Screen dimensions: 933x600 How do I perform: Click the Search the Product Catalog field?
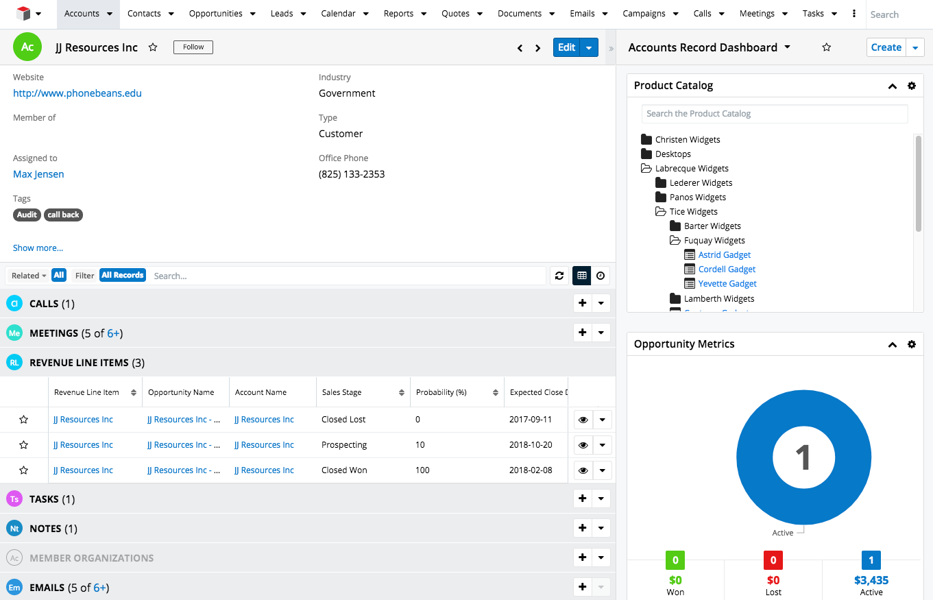tap(774, 114)
